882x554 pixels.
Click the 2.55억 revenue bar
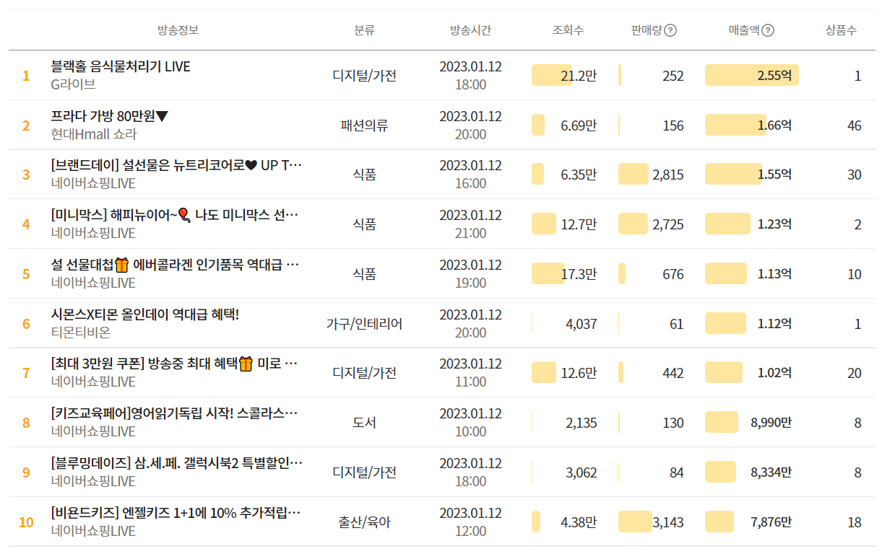coord(751,75)
